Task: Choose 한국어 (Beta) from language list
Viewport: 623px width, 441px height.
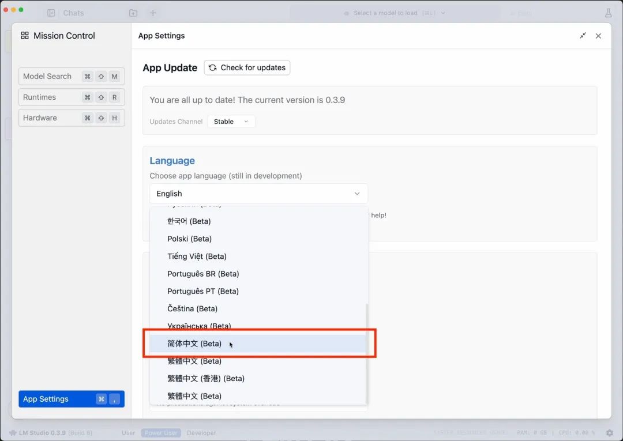Action: pyautogui.click(x=257, y=221)
